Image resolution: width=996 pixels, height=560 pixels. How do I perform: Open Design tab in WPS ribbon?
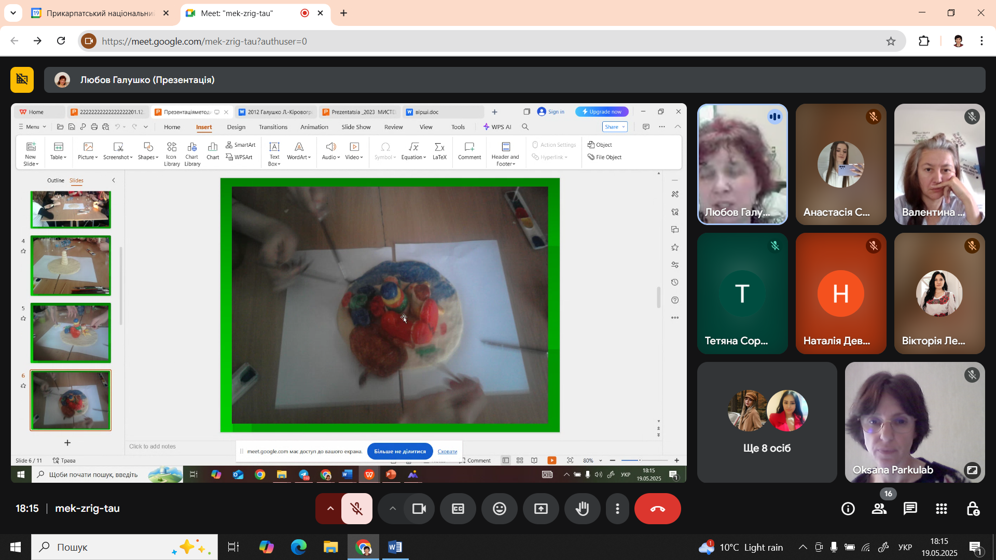(x=236, y=127)
